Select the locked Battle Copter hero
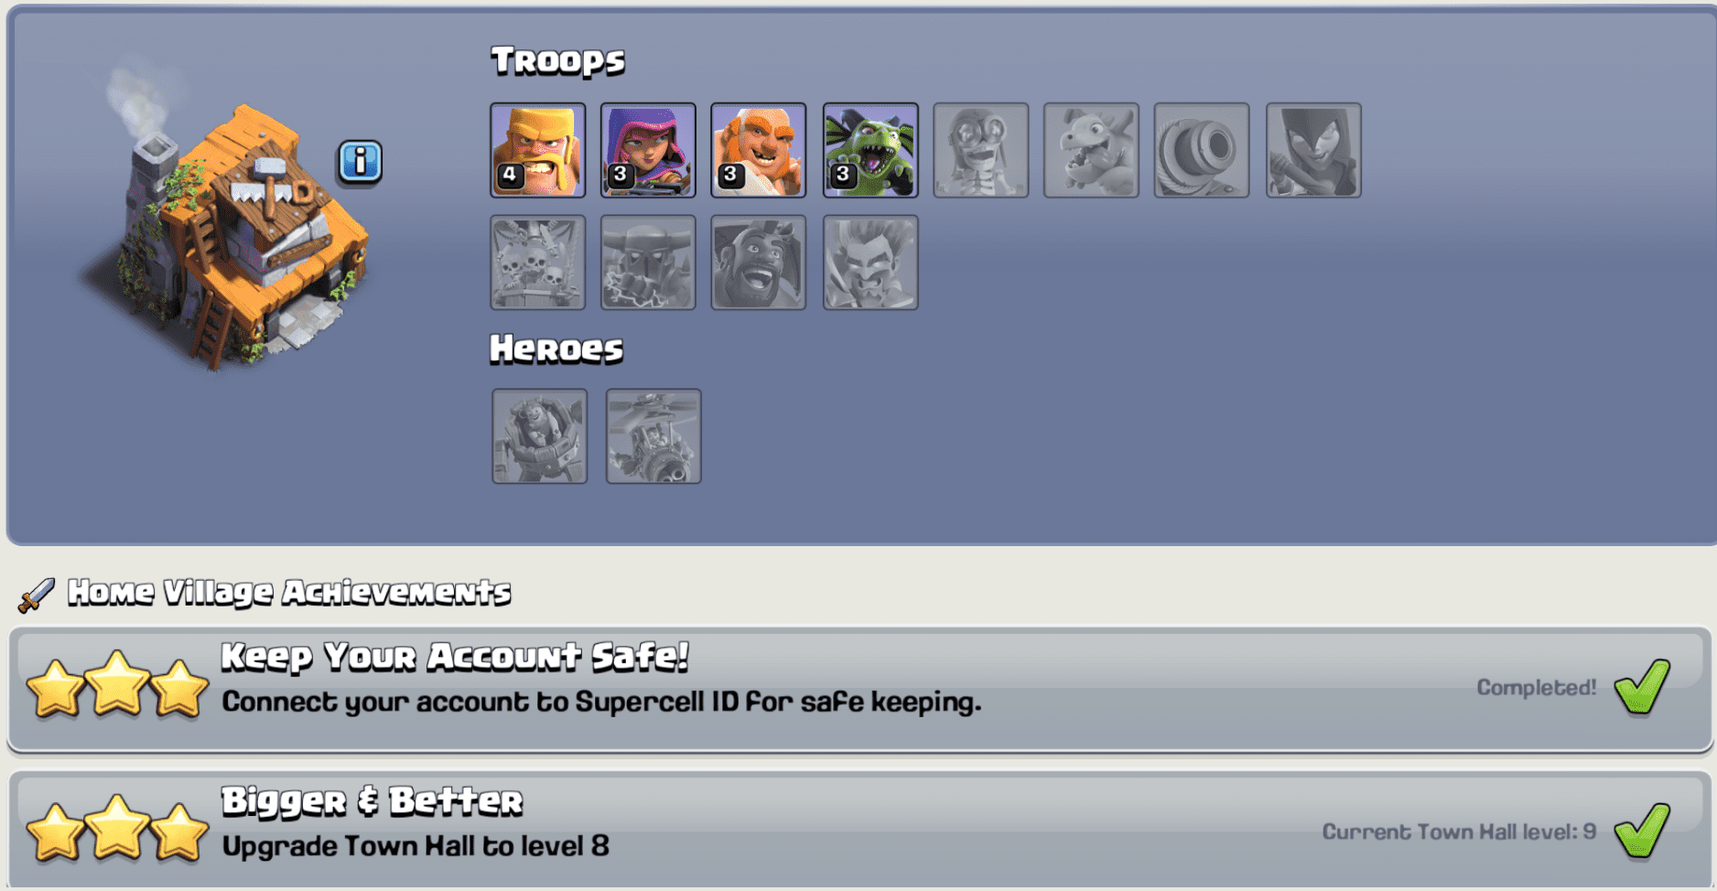The image size is (1717, 891). click(x=653, y=436)
